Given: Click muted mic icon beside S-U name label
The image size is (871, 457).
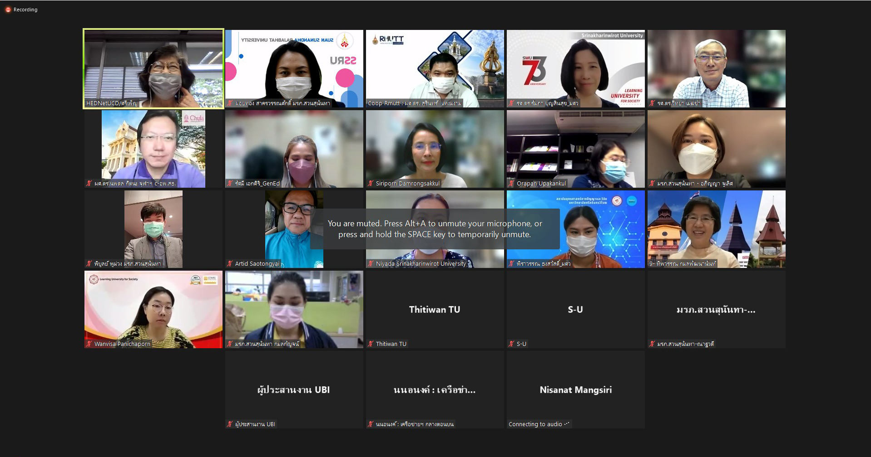Looking at the screenshot, I should [x=512, y=344].
